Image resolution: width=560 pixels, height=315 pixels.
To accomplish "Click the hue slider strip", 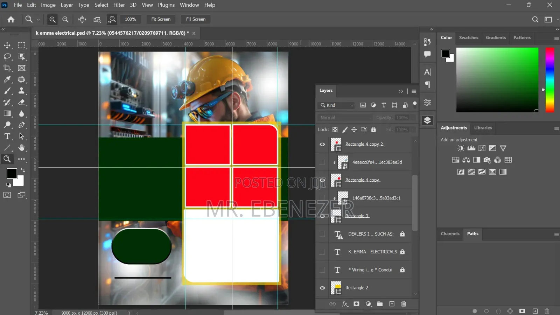I will (550, 80).
